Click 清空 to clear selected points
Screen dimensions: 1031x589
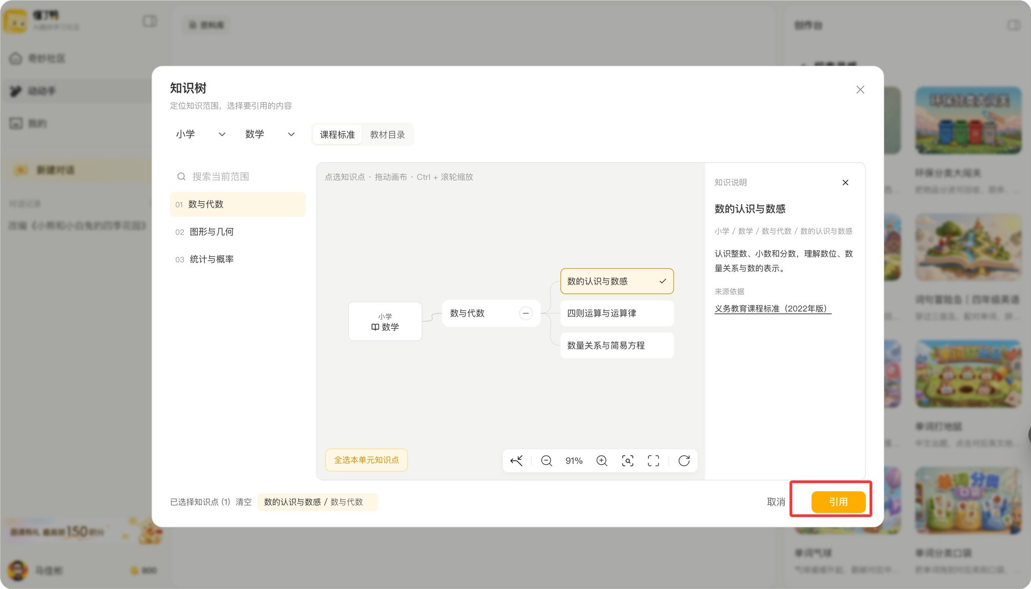coord(244,502)
